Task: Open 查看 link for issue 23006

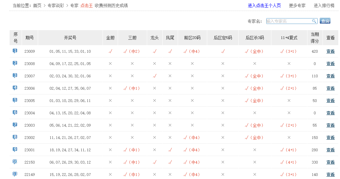Action: (x=330, y=88)
